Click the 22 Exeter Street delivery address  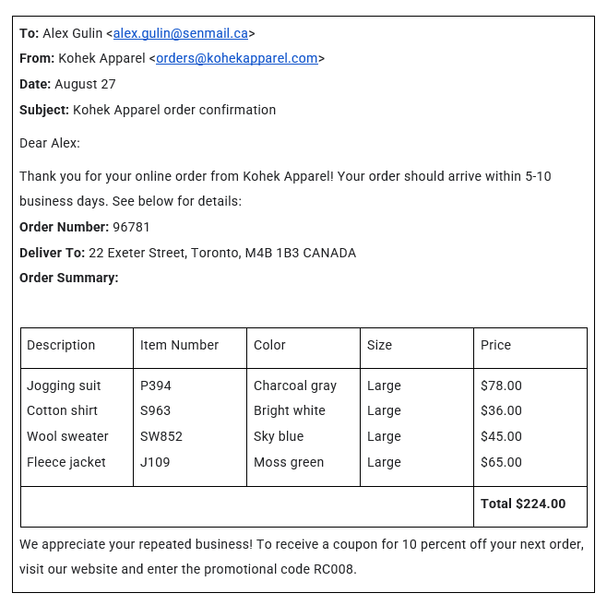(221, 253)
